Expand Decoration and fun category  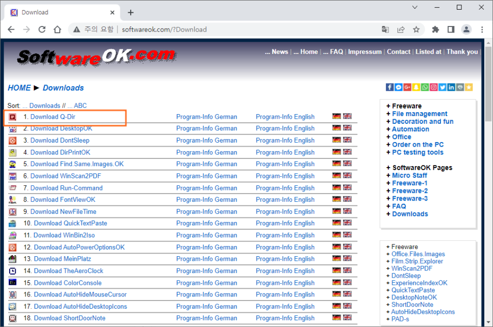coord(423,121)
